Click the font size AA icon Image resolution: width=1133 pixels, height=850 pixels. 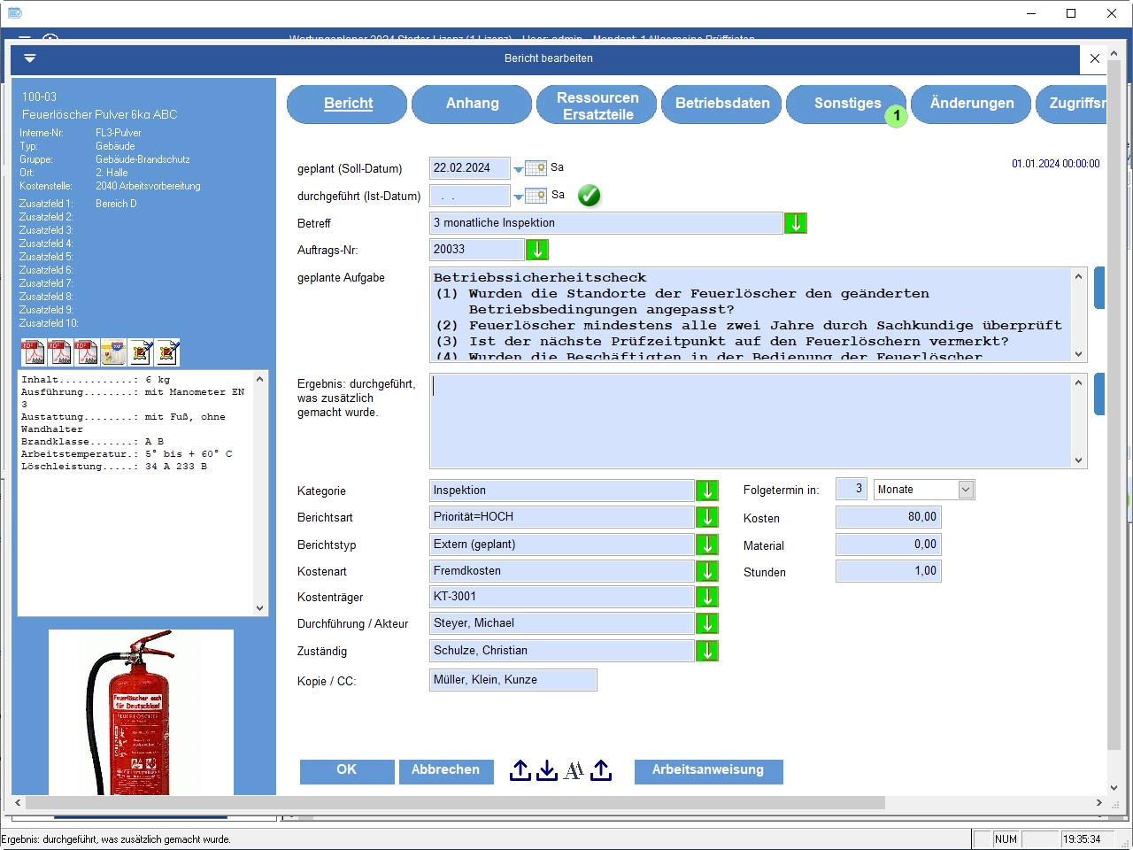574,771
